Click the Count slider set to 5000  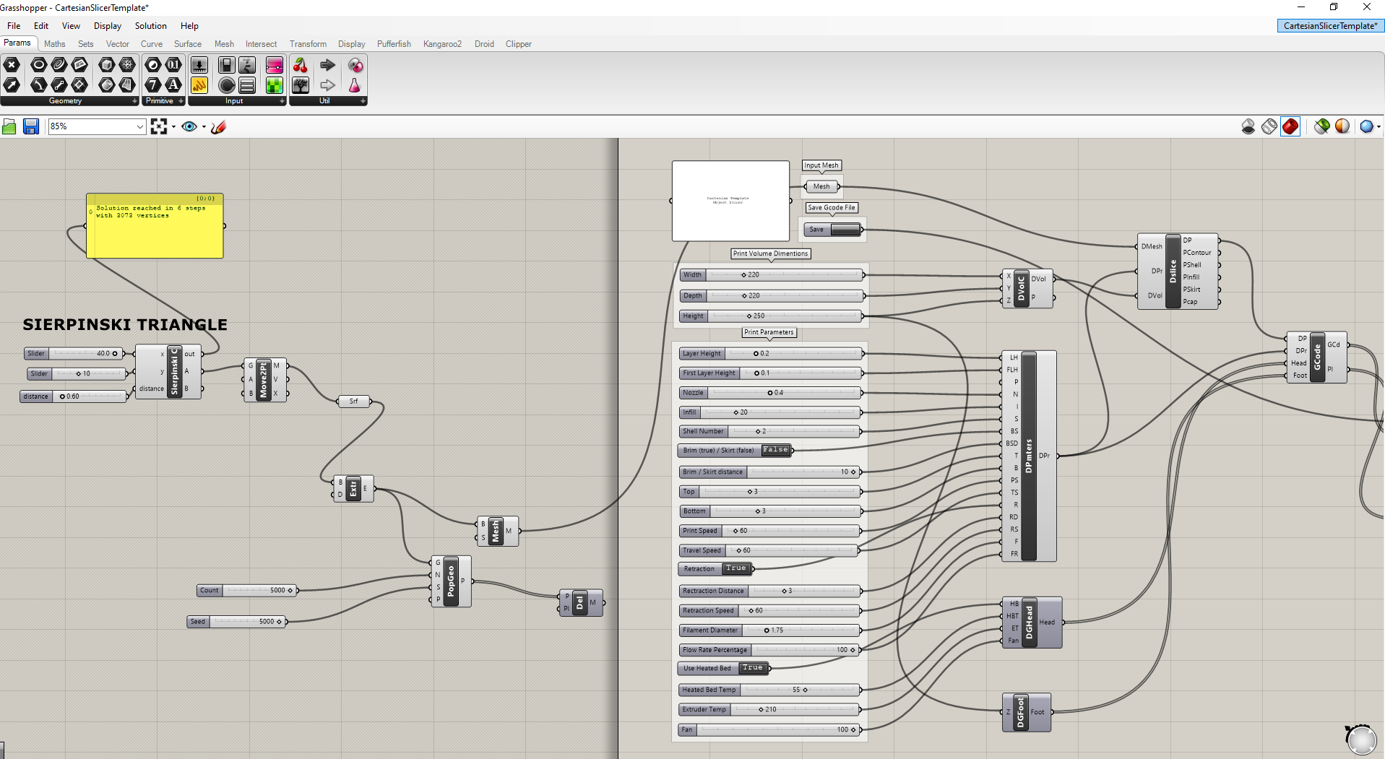(x=246, y=591)
